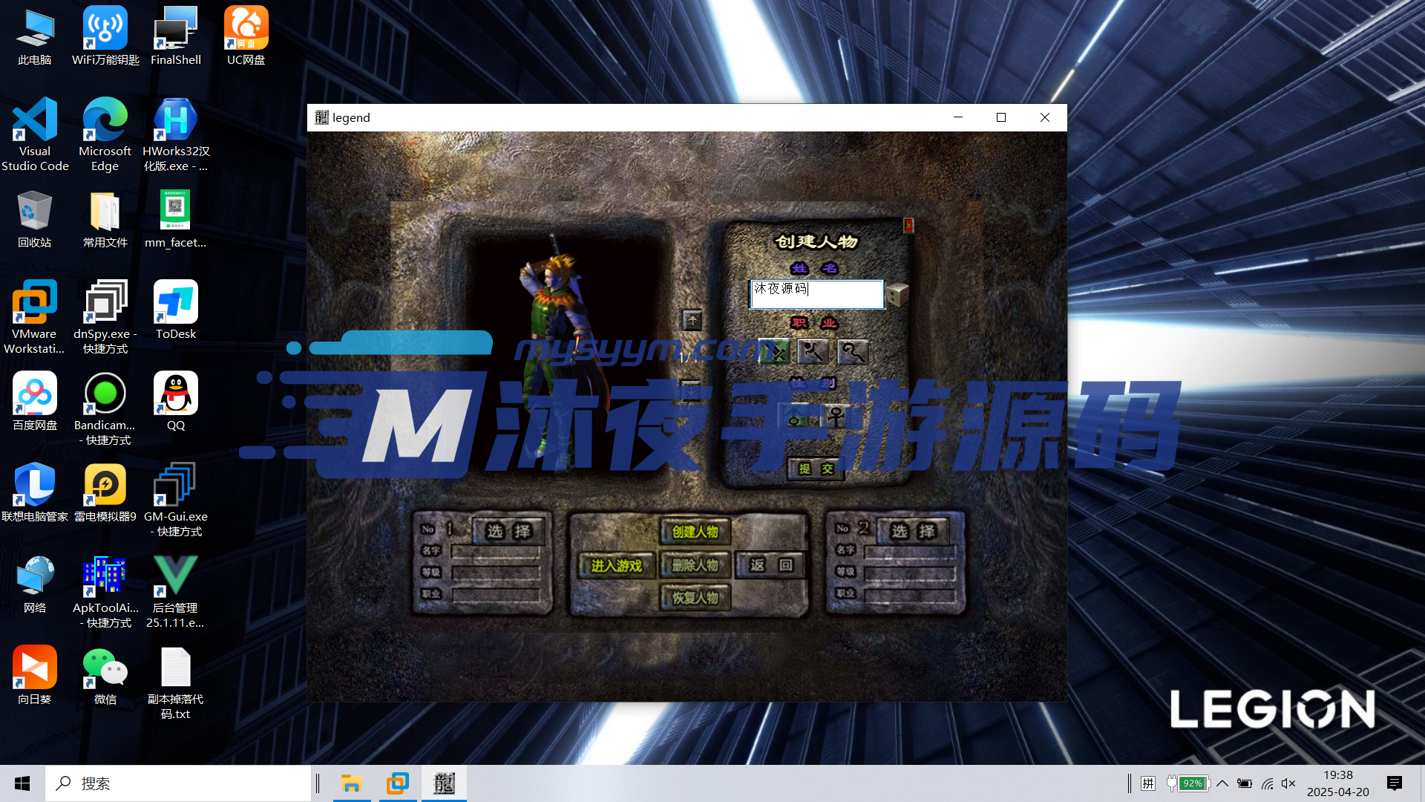Select the warrior sword class icon

[774, 351]
